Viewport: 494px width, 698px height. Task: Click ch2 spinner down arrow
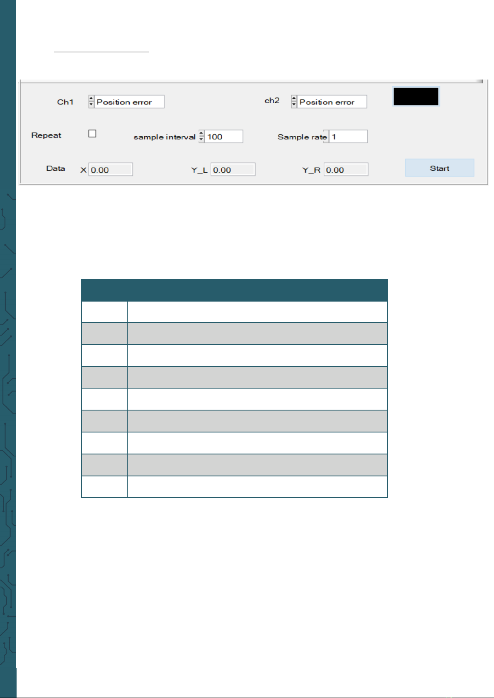[x=294, y=105]
